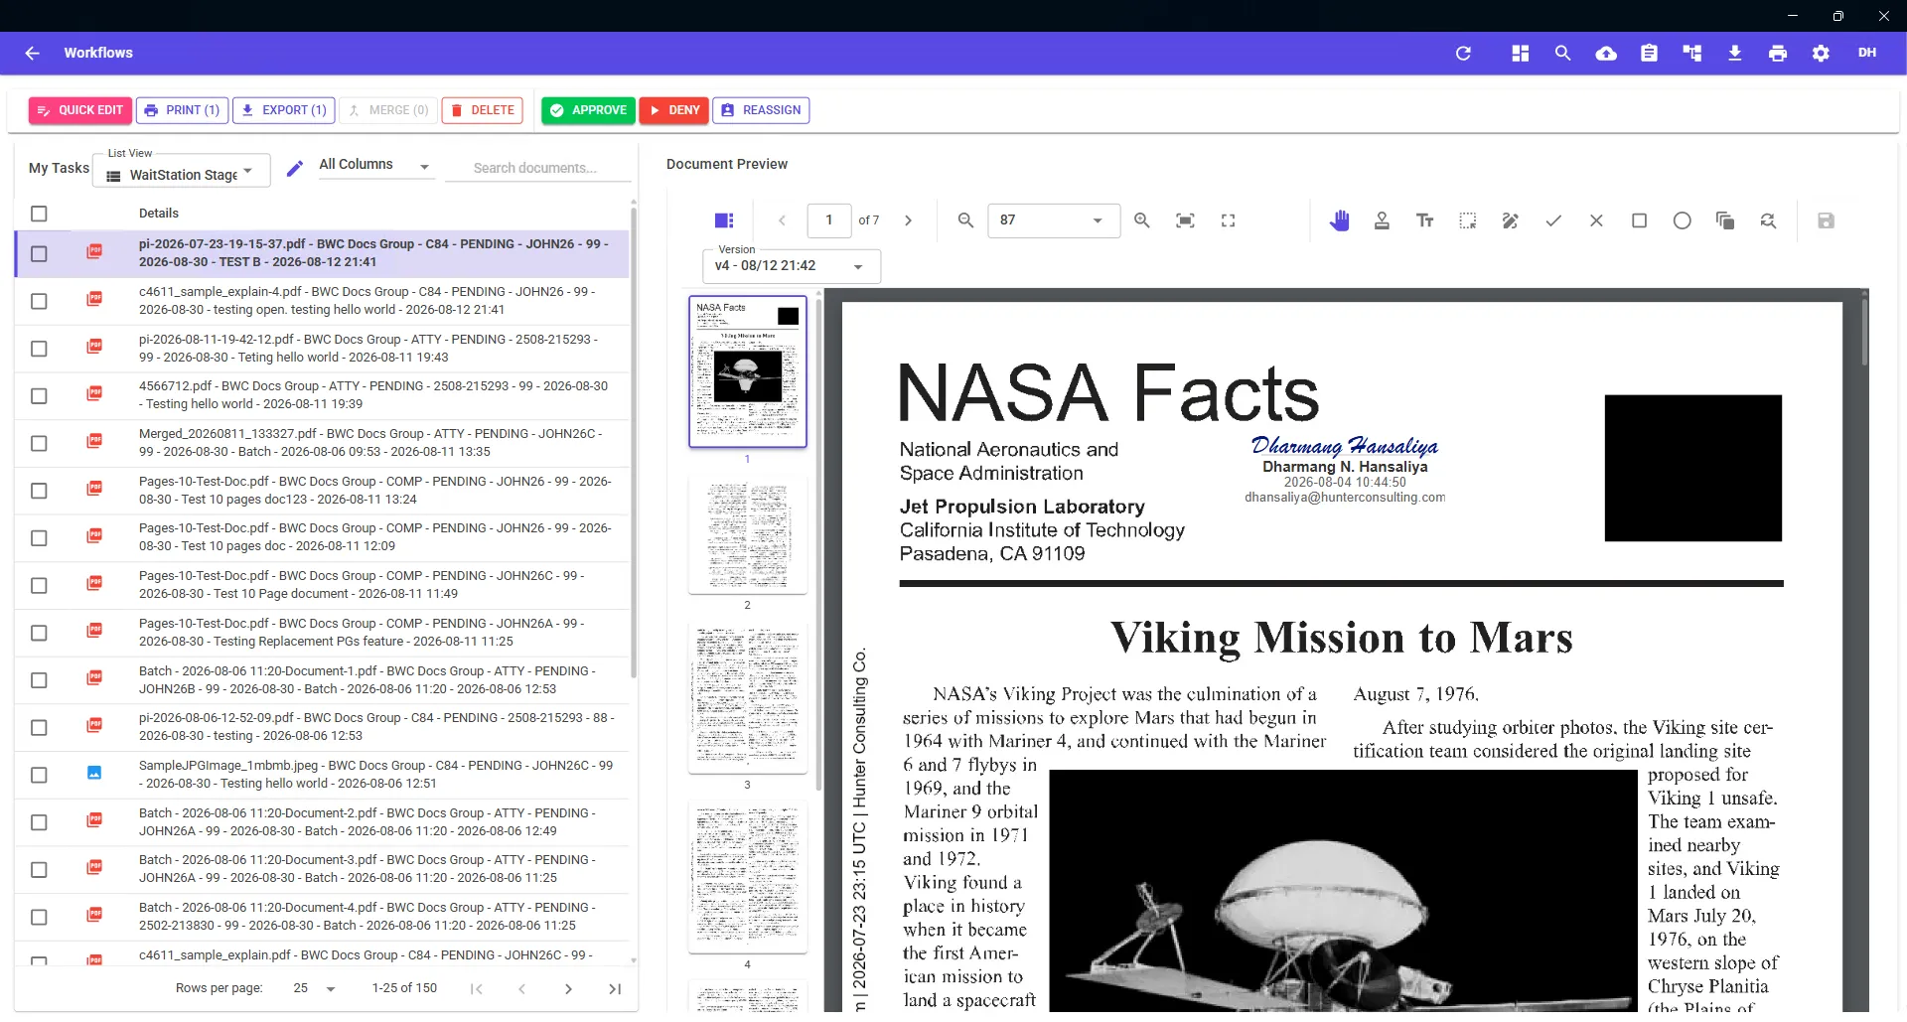The image size is (1907, 1022).
Task: Click the Quick Edit button
Action: (80, 110)
